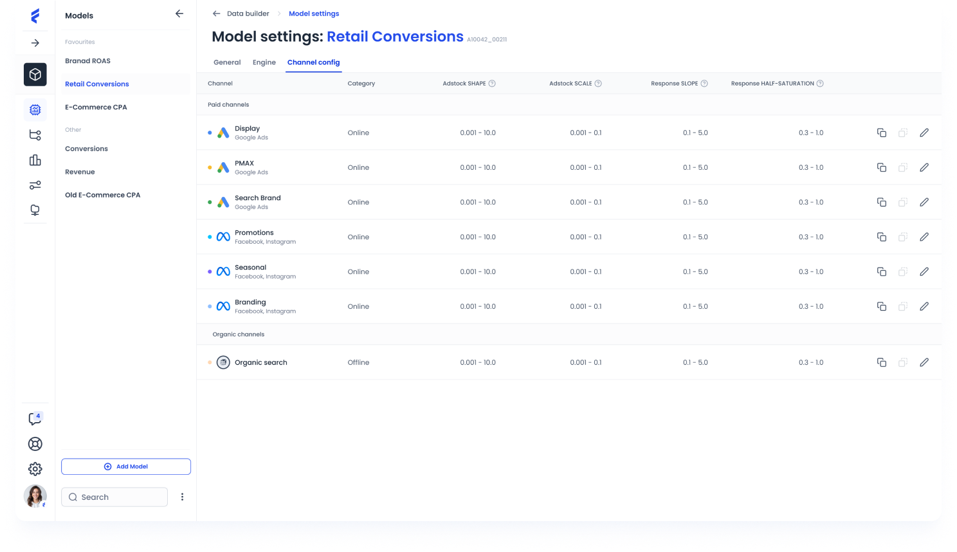Click the Response SLOPE info icon

(704, 84)
